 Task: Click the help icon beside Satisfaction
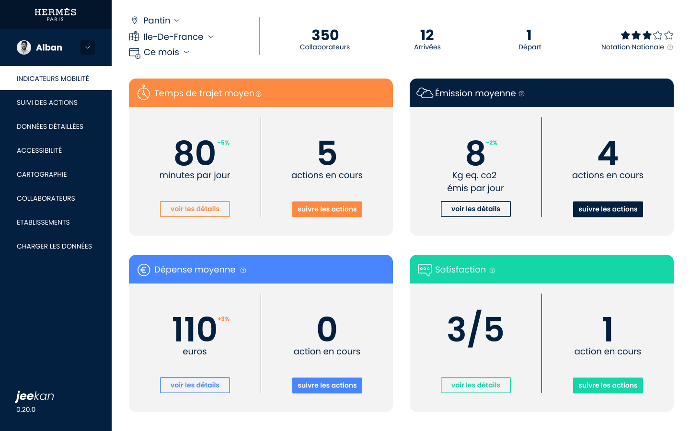(x=492, y=271)
